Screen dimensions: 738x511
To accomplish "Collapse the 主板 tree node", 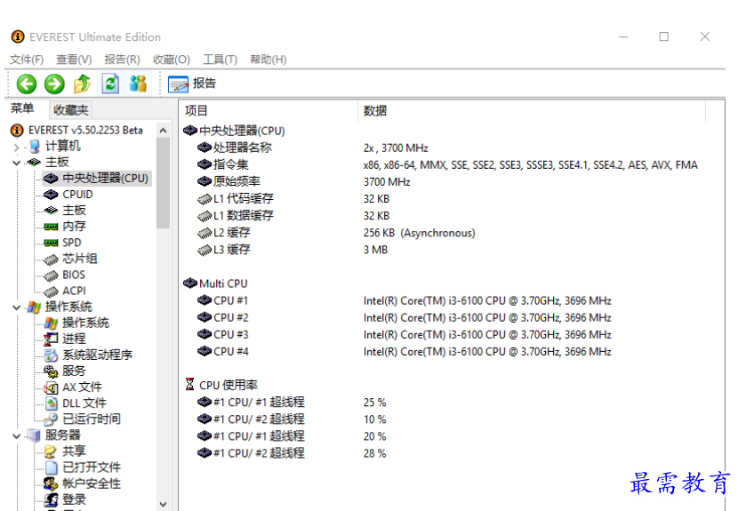I will (x=17, y=163).
